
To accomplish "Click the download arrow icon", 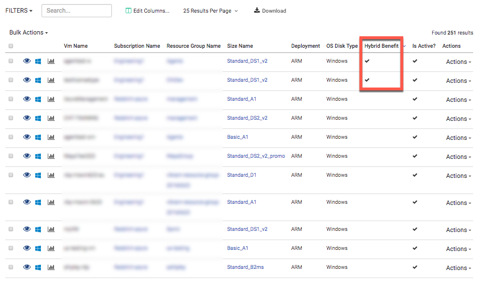I will click(257, 10).
